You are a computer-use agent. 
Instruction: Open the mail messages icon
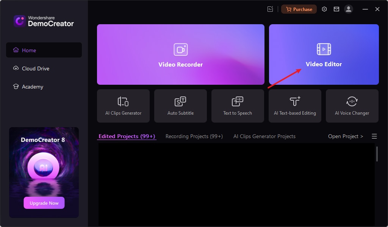[336, 9]
